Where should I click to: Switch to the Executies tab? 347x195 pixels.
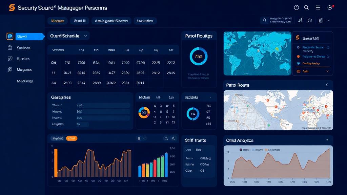click(x=145, y=21)
